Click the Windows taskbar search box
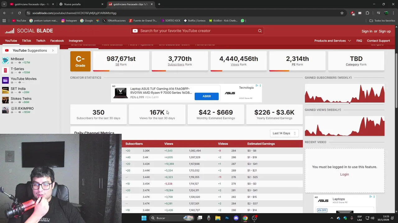This screenshot has width=398, height=223. pyautogui.click(x=172, y=218)
